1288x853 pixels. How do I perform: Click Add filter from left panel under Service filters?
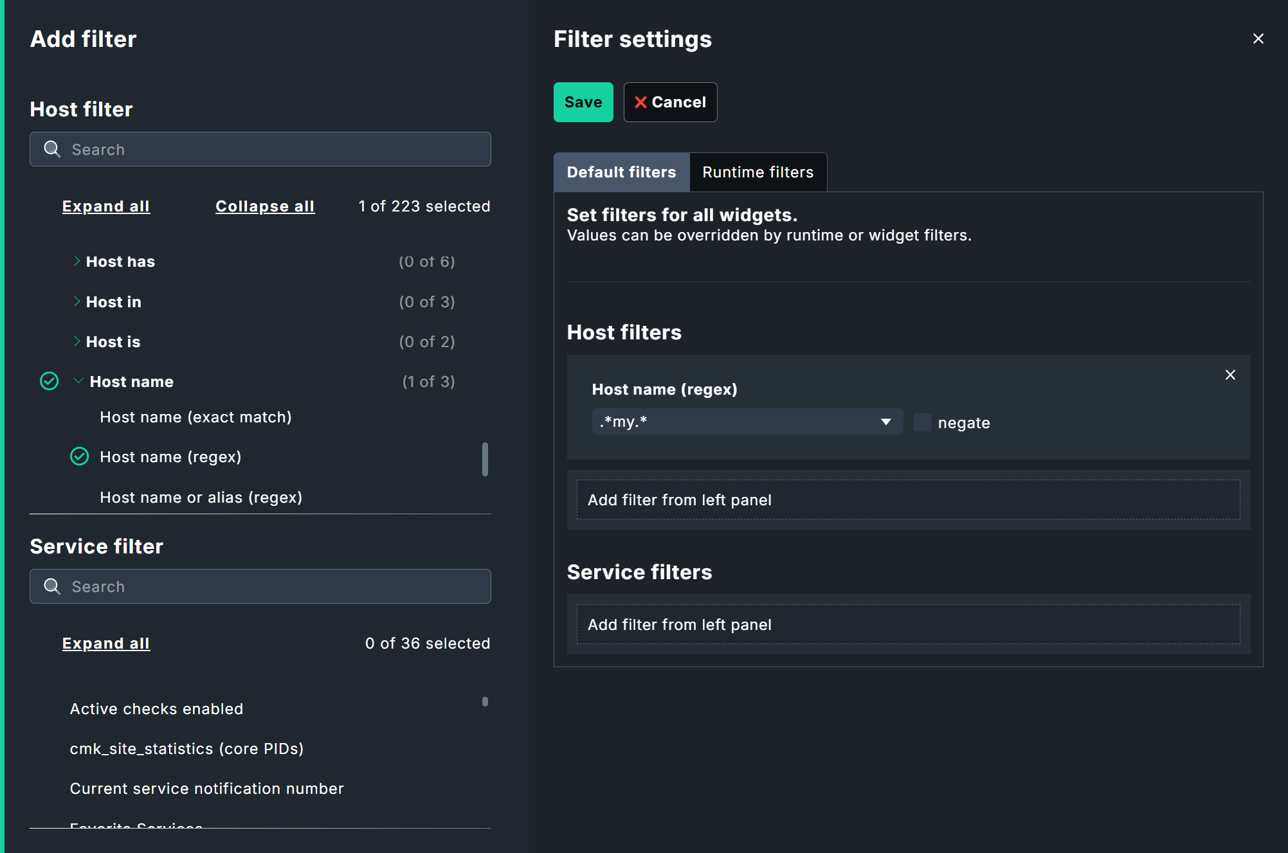pyautogui.click(x=908, y=624)
